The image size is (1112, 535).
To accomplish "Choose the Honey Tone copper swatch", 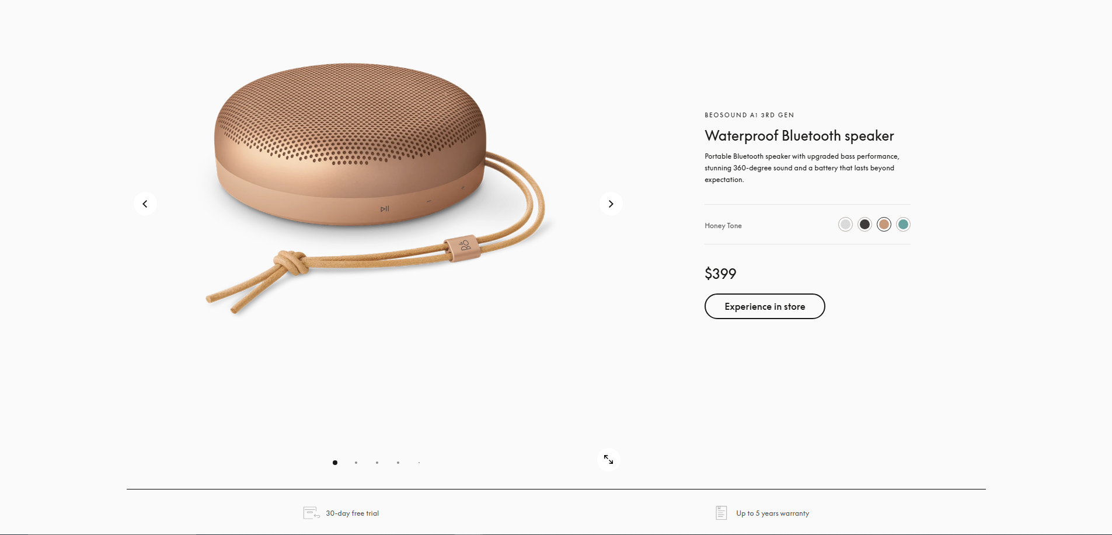I will (x=884, y=225).
